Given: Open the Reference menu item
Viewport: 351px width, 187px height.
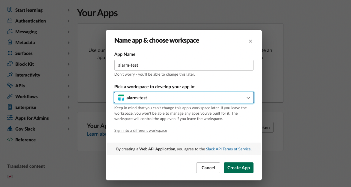Looking at the screenshot, I should (25, 140).
